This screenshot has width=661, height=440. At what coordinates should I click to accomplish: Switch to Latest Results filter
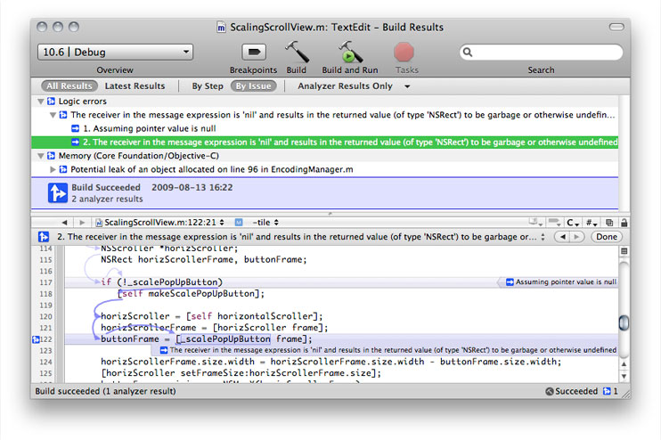[135, 86]
